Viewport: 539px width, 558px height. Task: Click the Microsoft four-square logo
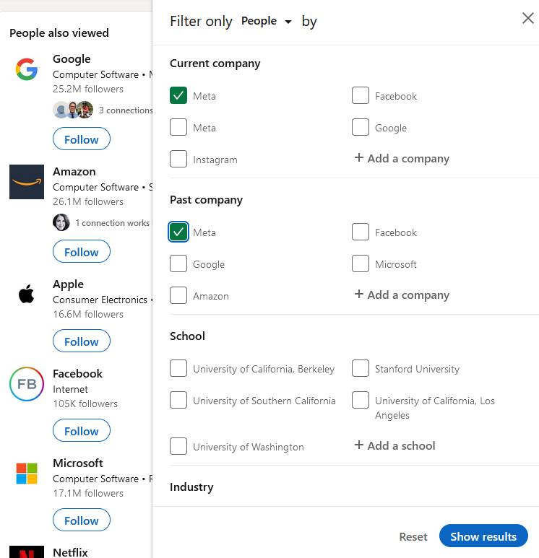point(27,474)
